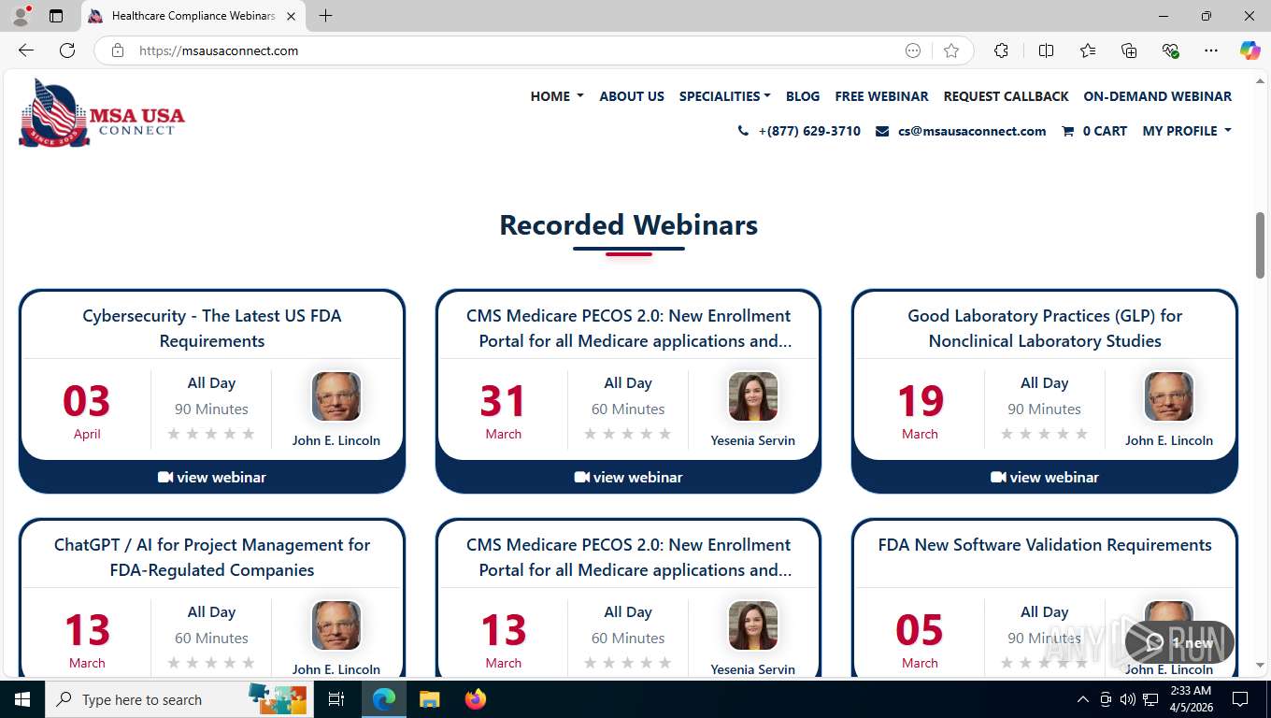Click the Recorded Webinars heading

pyautogui.click(x=628, y=225)
